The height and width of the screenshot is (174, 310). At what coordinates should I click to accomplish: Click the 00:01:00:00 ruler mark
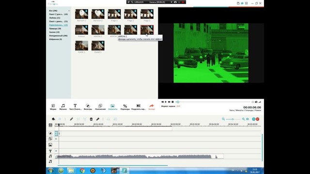[x=98, y=124]
